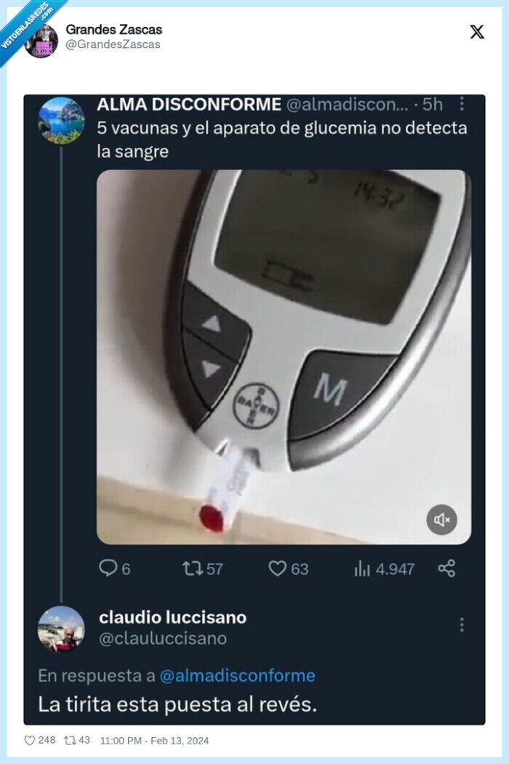Click ALMA DISCONFORME's avatar
Screen dimensions: 509x764
[x=62, y=118]
